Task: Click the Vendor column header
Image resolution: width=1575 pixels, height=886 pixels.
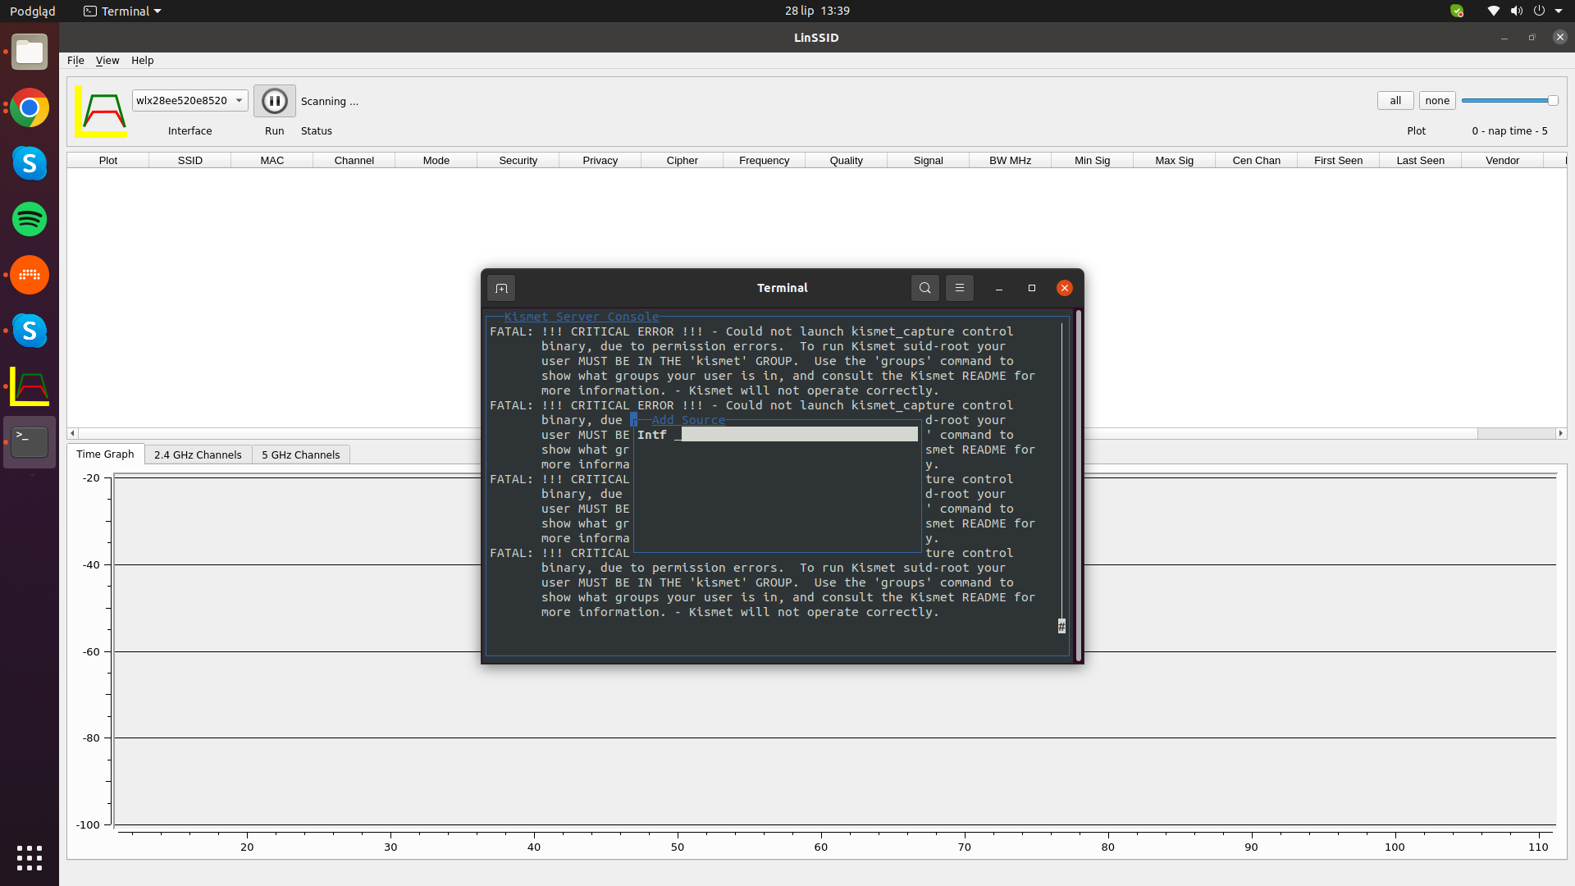Action: tap(1503, 161)
